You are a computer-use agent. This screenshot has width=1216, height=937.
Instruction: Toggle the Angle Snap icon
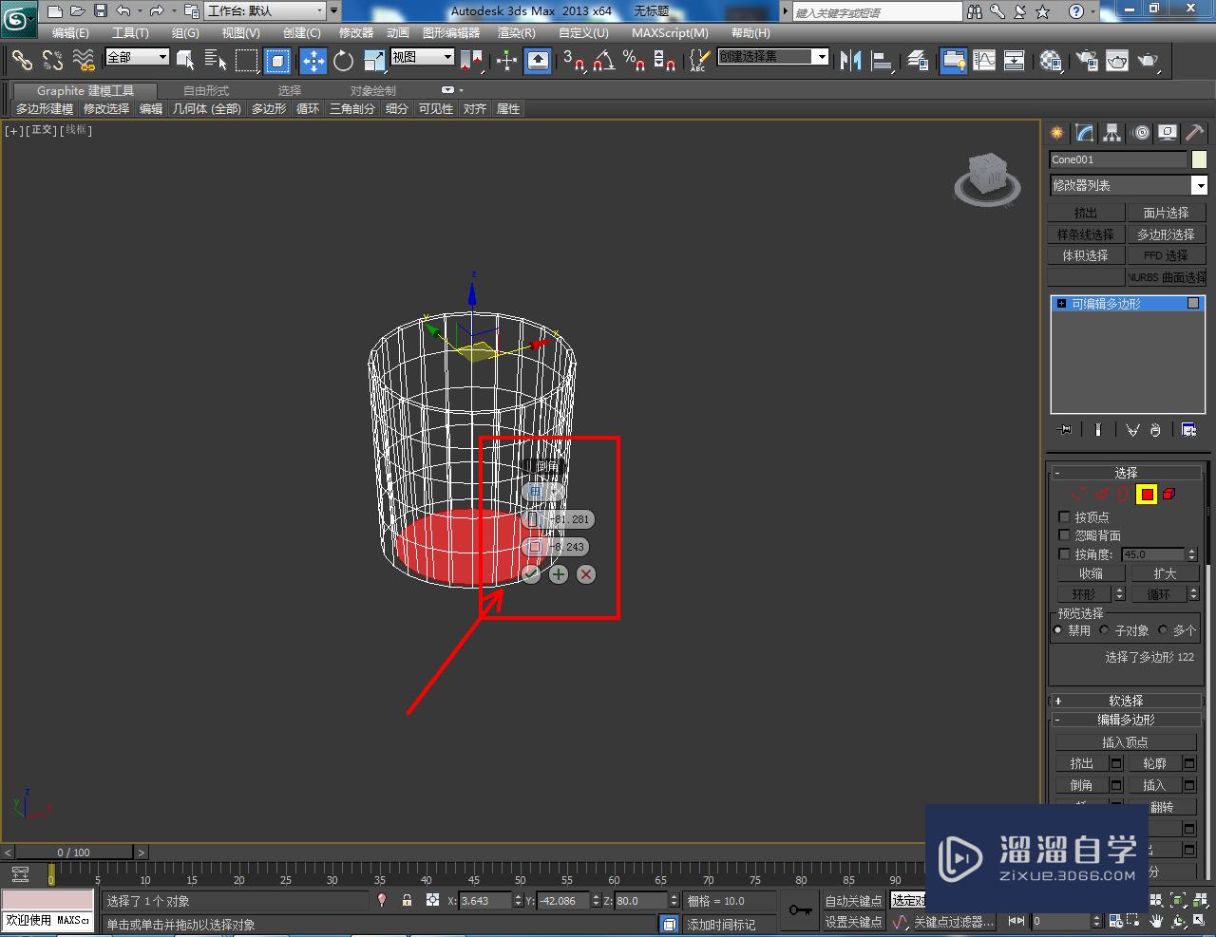pos(603,61)
